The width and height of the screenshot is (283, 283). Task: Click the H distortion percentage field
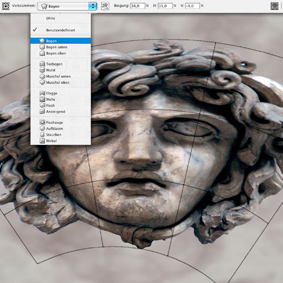tap(166, 6)
